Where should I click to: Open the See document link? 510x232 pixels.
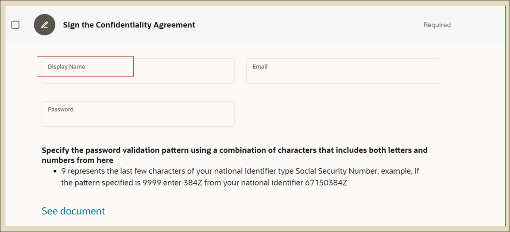tap(73, 211)
